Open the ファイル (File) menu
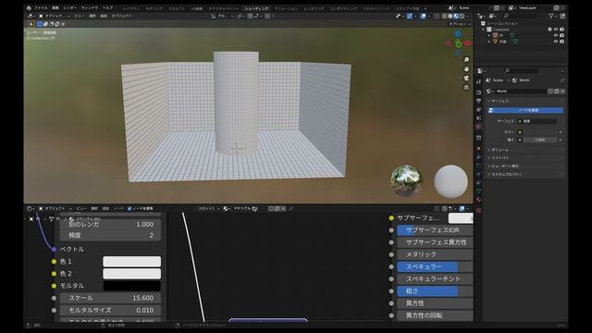This screenshot has width=592, height=333. (41, 7)
